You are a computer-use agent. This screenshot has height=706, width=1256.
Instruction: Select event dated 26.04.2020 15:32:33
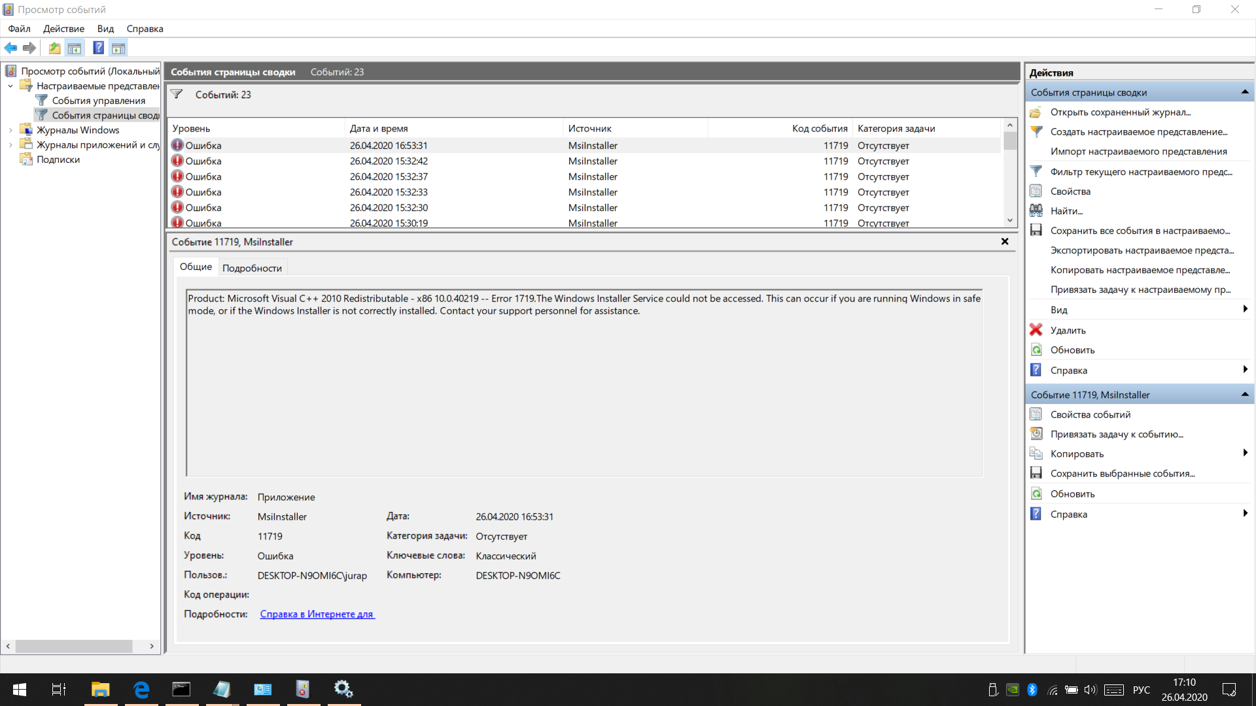pos(584,192)
